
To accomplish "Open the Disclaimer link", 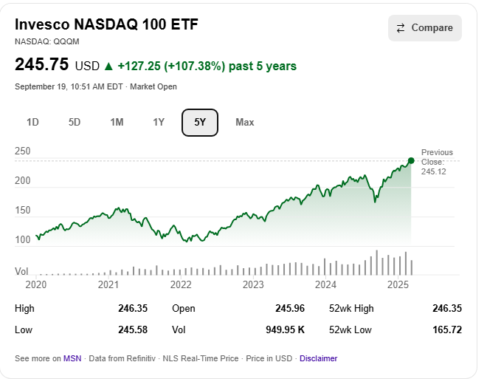I will tap(318, 358).
